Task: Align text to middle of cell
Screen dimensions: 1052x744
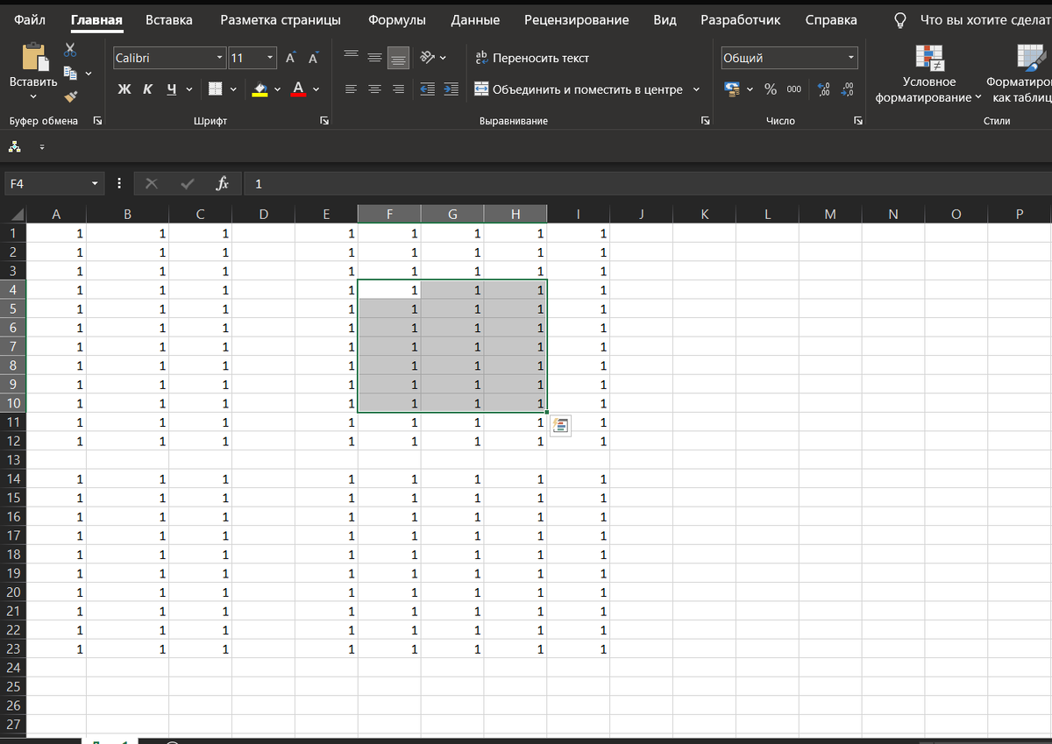Action: coord(374,58)
